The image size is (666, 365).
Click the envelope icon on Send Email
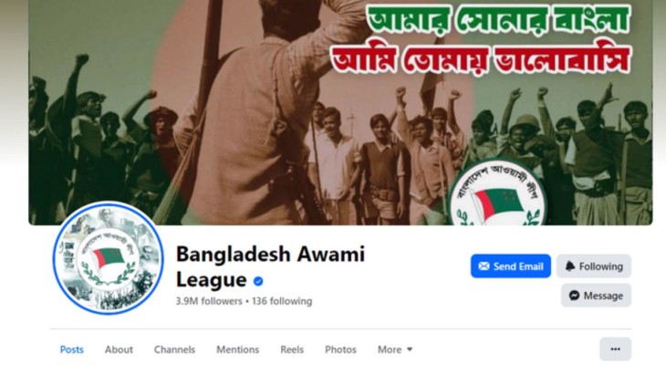point(484,266)
